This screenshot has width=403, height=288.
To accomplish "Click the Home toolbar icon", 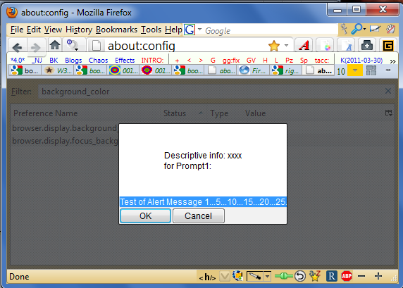I will [55, 45].
